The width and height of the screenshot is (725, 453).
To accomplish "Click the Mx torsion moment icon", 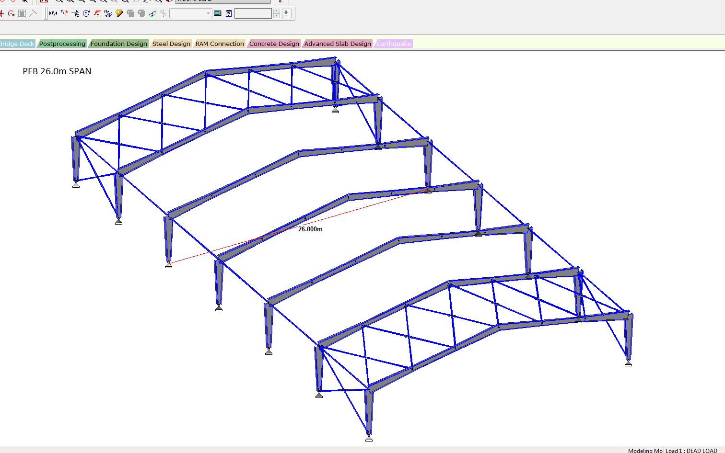I will click(x=86, y=13).
